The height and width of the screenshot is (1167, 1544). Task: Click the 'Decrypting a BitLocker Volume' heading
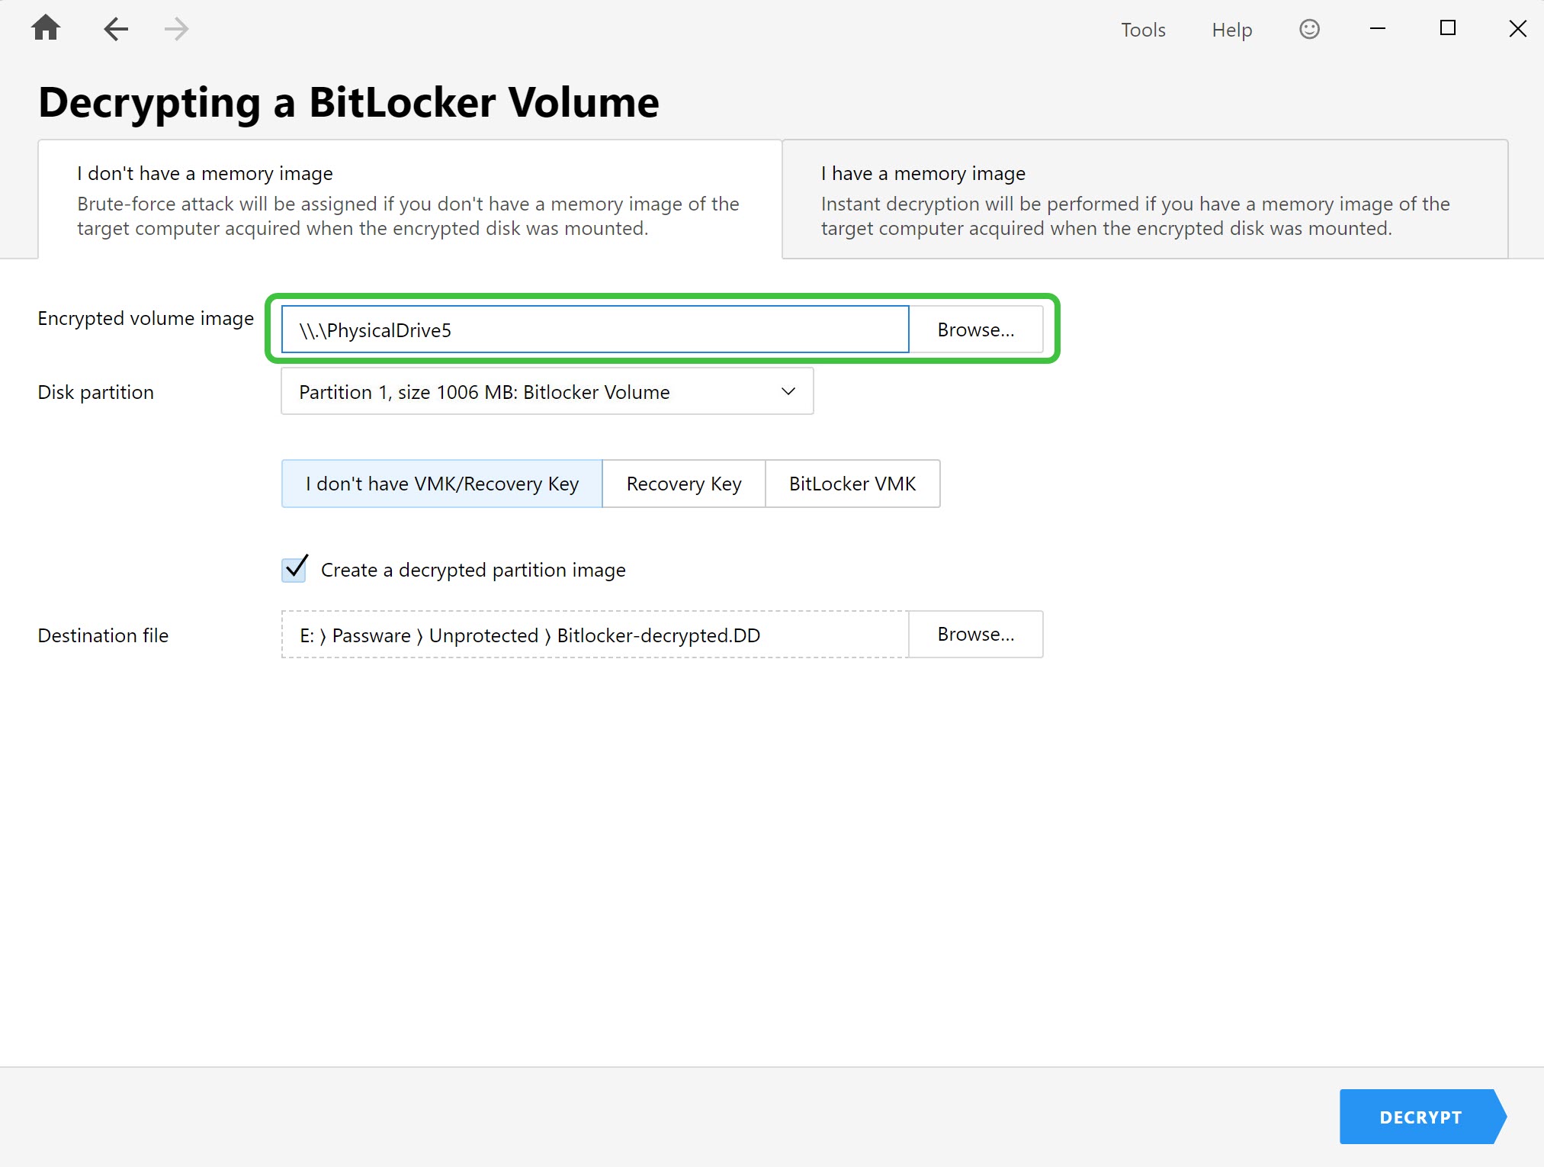(x=348, y=102)
